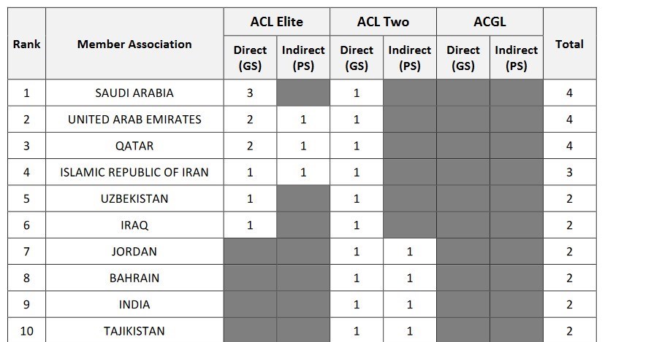Click the ACL Elite column header

(x=276, y=22)
